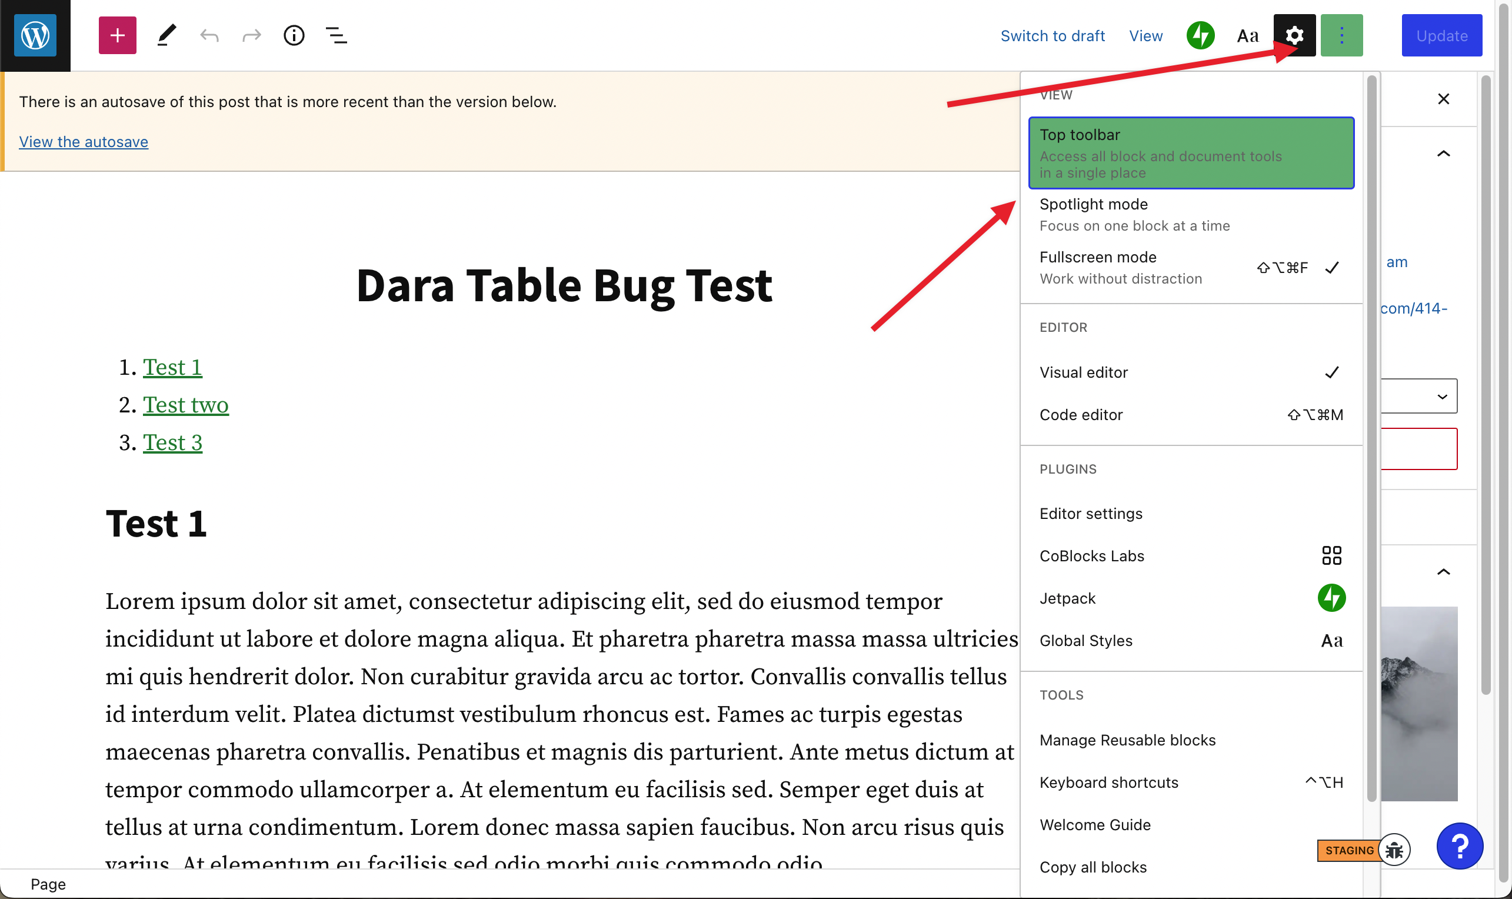
Task: Open the document outline list view icon
Action: tap(335, 35)
